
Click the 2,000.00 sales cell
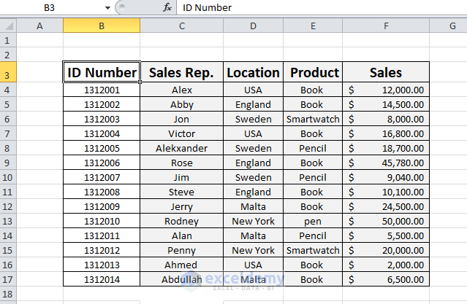pyautogui.click(x=386, y=265)
